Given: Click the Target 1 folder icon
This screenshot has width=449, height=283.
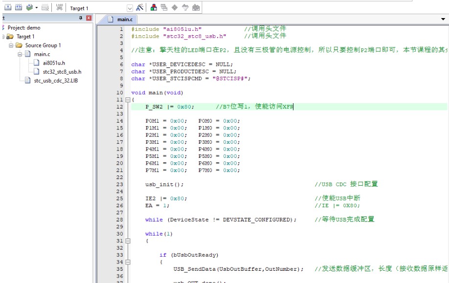Looking at the screenshot, I should (x=10, y=36).
